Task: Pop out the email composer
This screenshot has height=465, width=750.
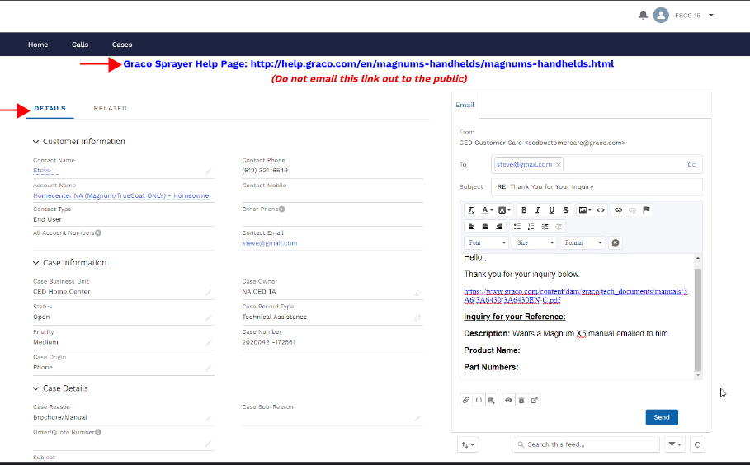Action: coord(535,400)
